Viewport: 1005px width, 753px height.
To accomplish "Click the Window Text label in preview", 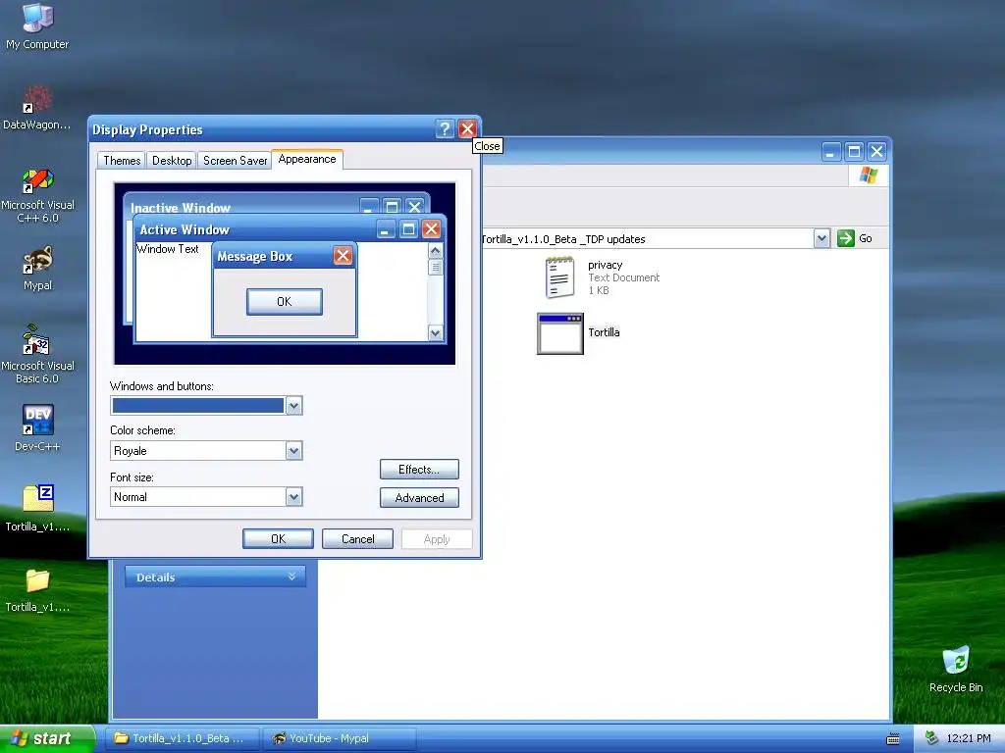I will click(168, 249).
